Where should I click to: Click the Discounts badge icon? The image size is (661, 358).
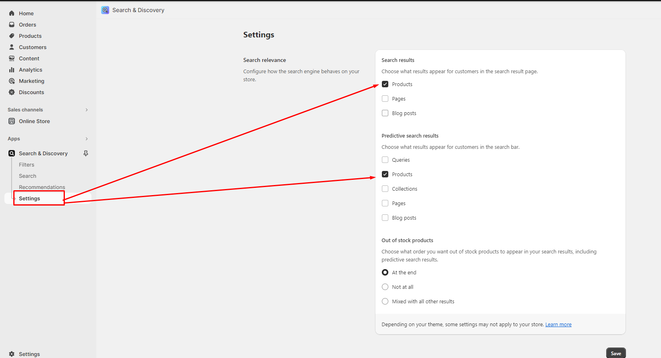coord(12,92)
